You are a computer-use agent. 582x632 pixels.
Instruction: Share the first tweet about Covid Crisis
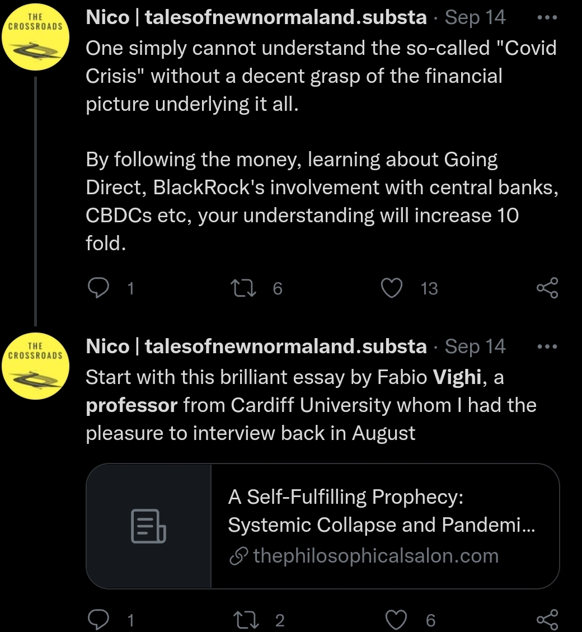[x=547, y=288]
